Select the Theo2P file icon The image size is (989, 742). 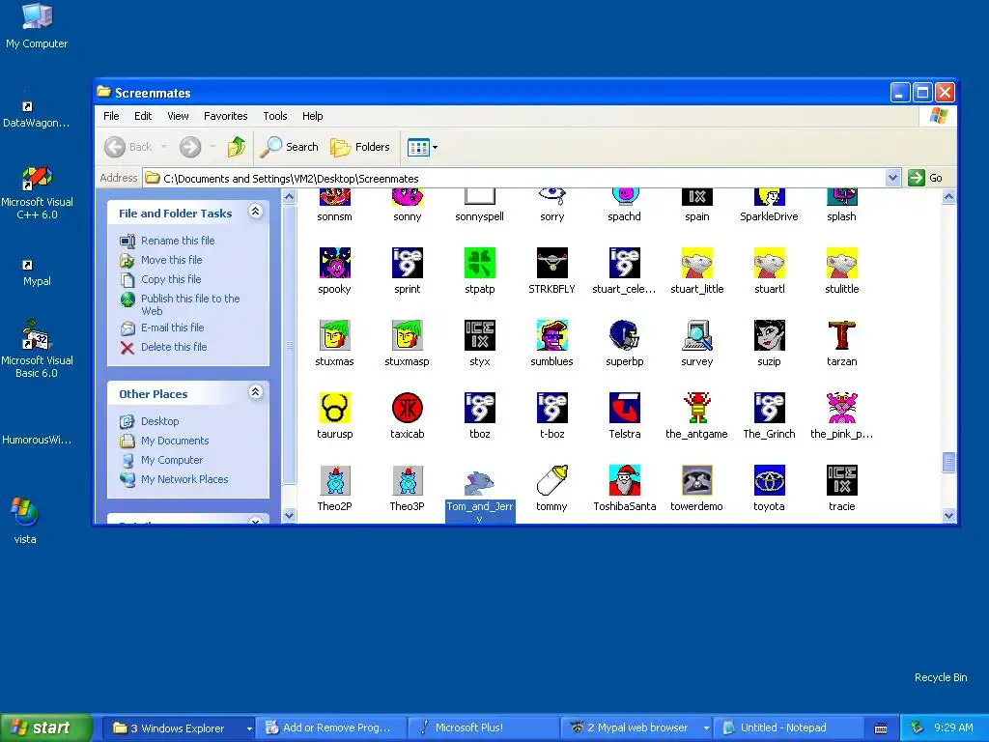(x=334, y=481)
